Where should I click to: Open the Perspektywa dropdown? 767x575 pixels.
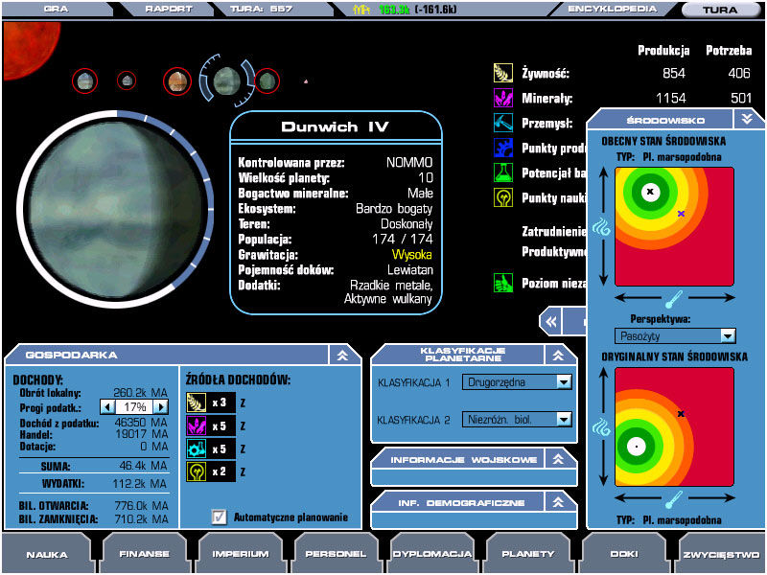point(728,336)
